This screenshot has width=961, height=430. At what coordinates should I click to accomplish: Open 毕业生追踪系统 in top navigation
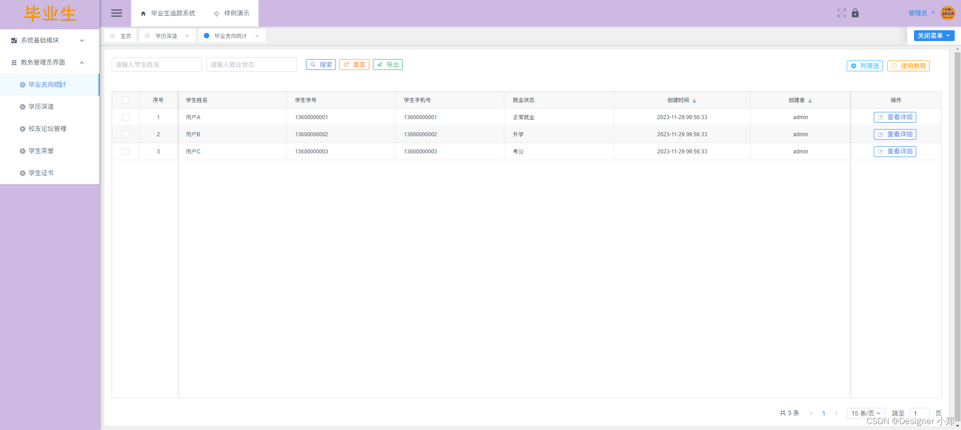(x=168, y=13)
